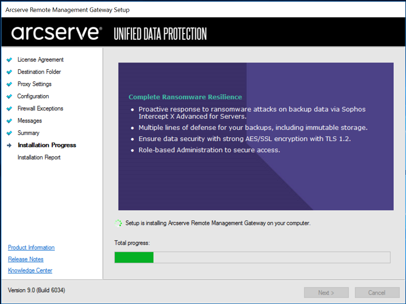
Task: Open the Product Information link
Action: click(x=31, y=248)
